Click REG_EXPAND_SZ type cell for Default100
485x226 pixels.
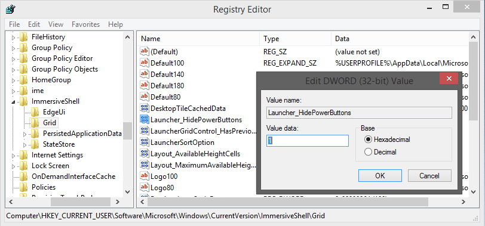coord(290,63)
